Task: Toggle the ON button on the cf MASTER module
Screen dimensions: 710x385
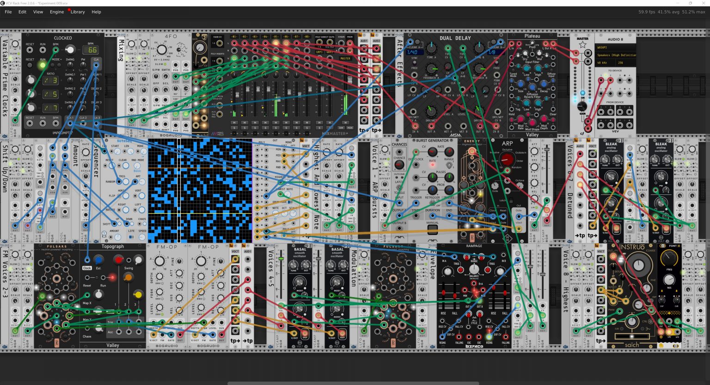Action: point(582,93)
